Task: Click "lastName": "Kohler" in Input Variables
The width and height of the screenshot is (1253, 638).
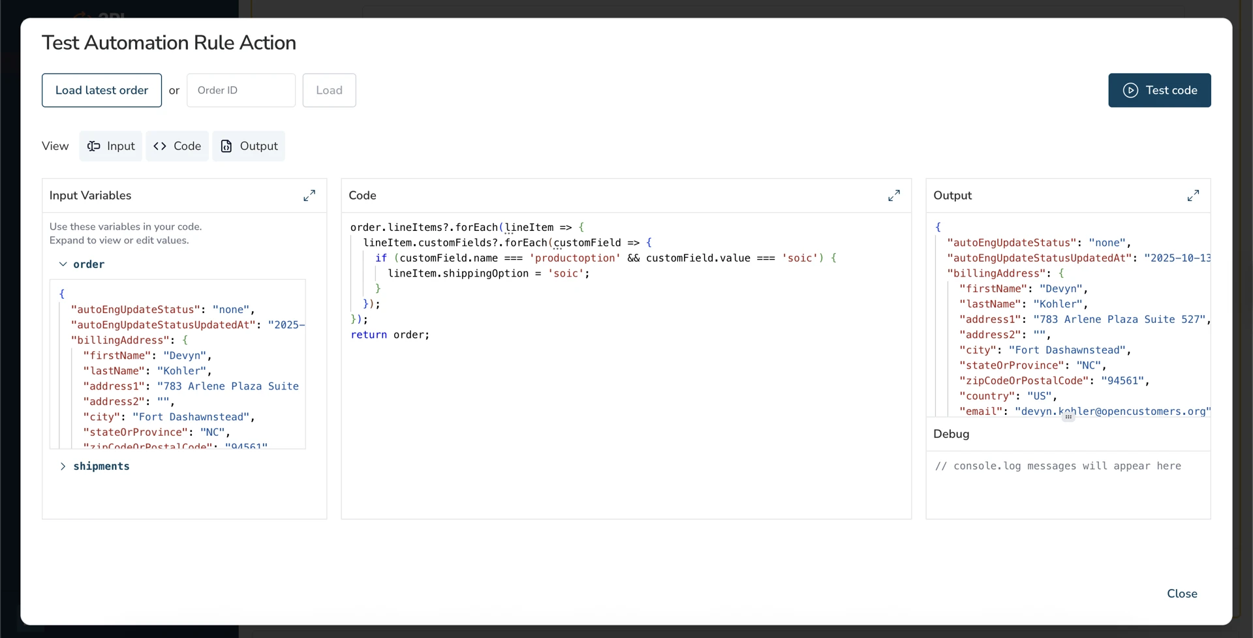Action: point(147,371)
